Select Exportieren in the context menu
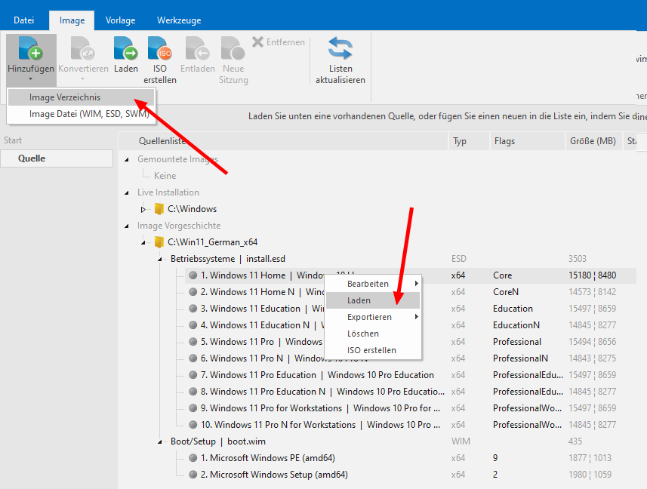This screenshot has height=489, width=647. click(x=373, y=317)
